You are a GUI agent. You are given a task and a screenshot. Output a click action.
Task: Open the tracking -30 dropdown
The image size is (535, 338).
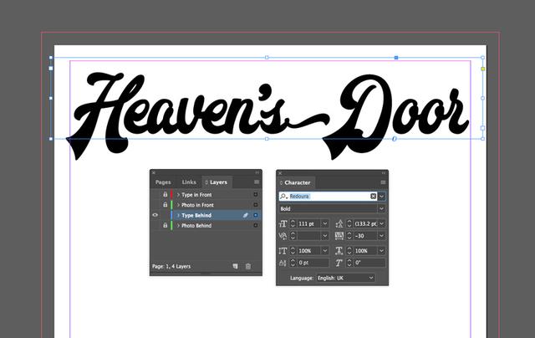pyautogui.click(x=381, y=236)
